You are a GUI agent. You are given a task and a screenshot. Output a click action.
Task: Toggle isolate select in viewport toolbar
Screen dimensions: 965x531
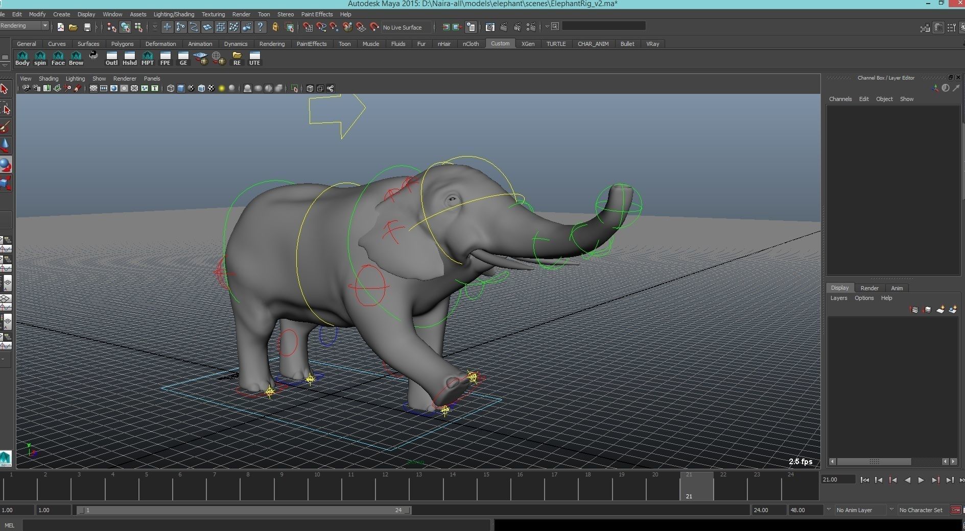[295, 88]
